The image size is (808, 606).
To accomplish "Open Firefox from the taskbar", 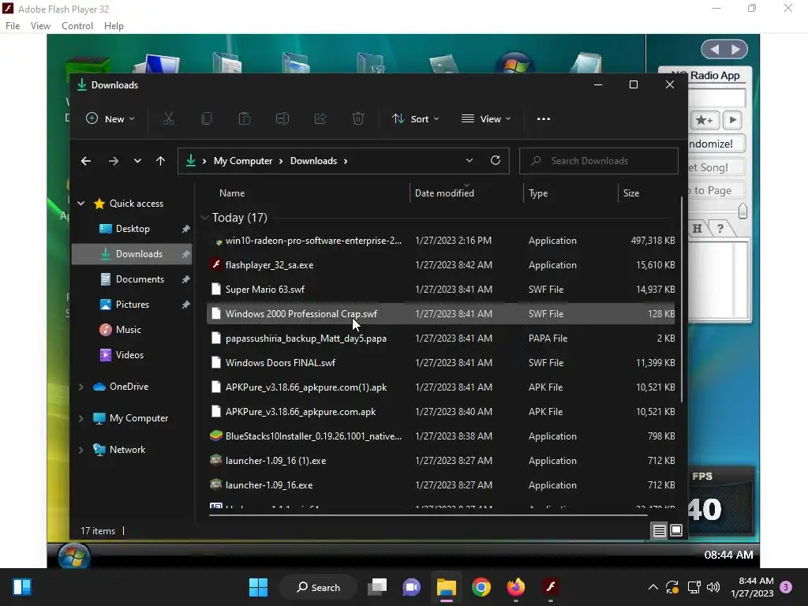I will [516, 587].
